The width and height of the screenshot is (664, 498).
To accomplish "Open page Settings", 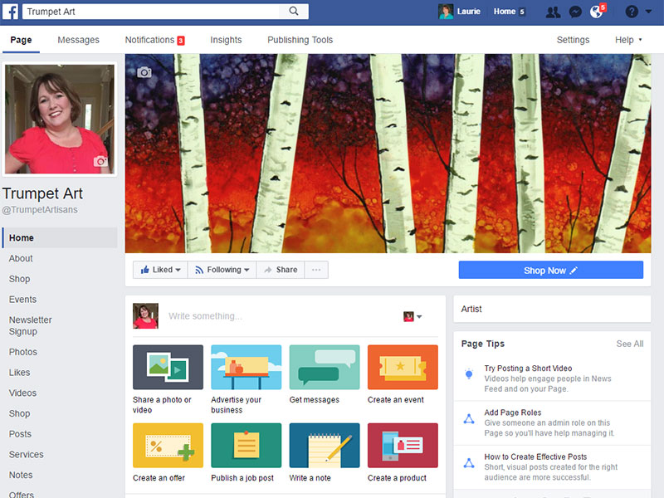I will (x=573, y=40).
